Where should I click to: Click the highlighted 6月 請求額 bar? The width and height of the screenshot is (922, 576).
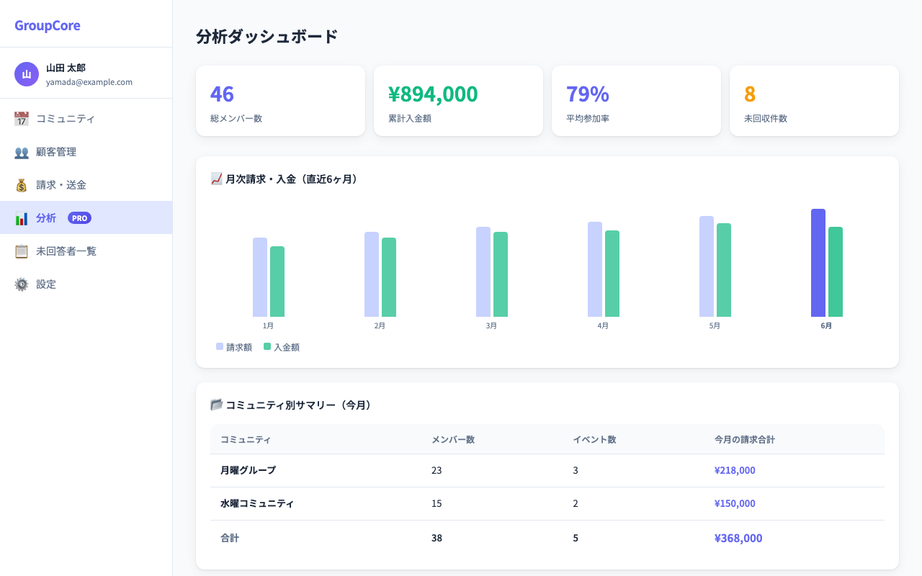pyautogui.click(x=818, y=263)
